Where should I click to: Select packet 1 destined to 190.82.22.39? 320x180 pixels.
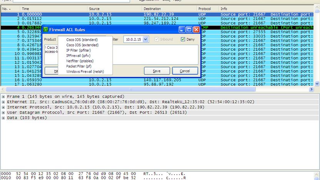pyautogui.click(x=157, y=14)
